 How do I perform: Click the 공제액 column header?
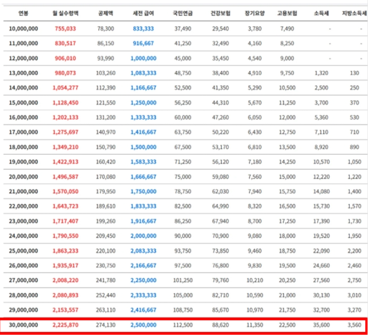106,14
